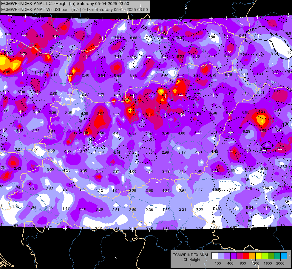Click the light lavender legend swatch

click(221, 256)
